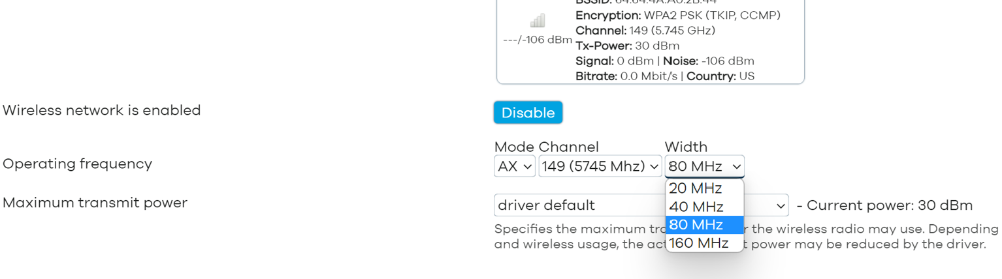This screenshot has width=1002, height=279.
Task: Click the Signal and Noise status line
Action: pos(664,61)
